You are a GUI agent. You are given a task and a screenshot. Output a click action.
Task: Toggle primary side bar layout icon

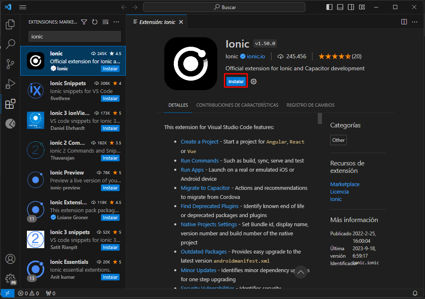pos(329,7)
